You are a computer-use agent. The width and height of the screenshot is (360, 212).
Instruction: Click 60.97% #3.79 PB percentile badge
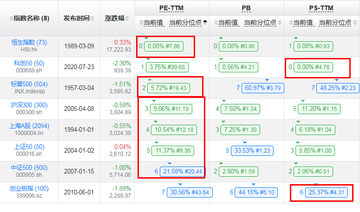click(262, 88)
